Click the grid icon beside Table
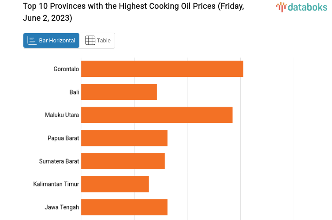The image size is (332, 220). pos(90,40)
